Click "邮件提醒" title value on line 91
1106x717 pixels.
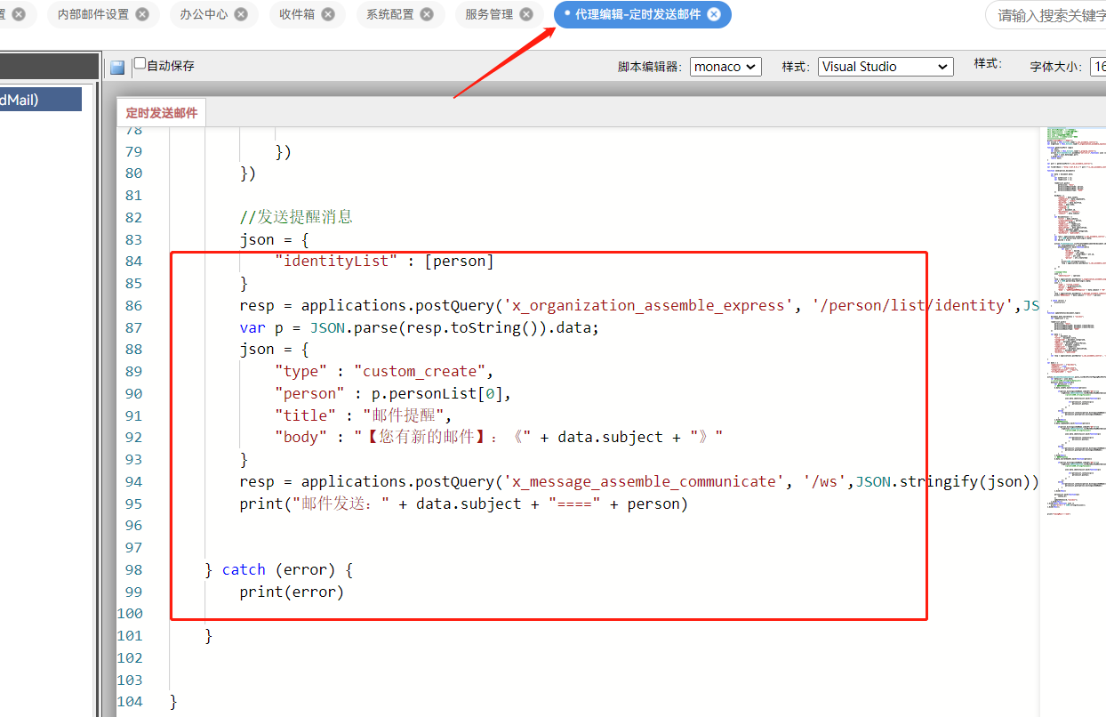click(x=406, y=415)
